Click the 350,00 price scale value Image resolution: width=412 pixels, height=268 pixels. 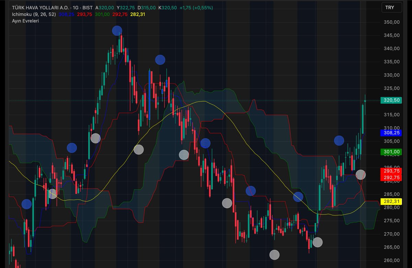click(x=392, y=22)
